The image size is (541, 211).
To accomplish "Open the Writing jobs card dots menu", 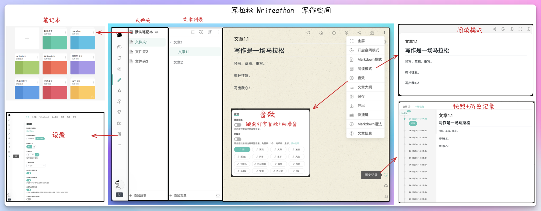I will coord(65,57).
